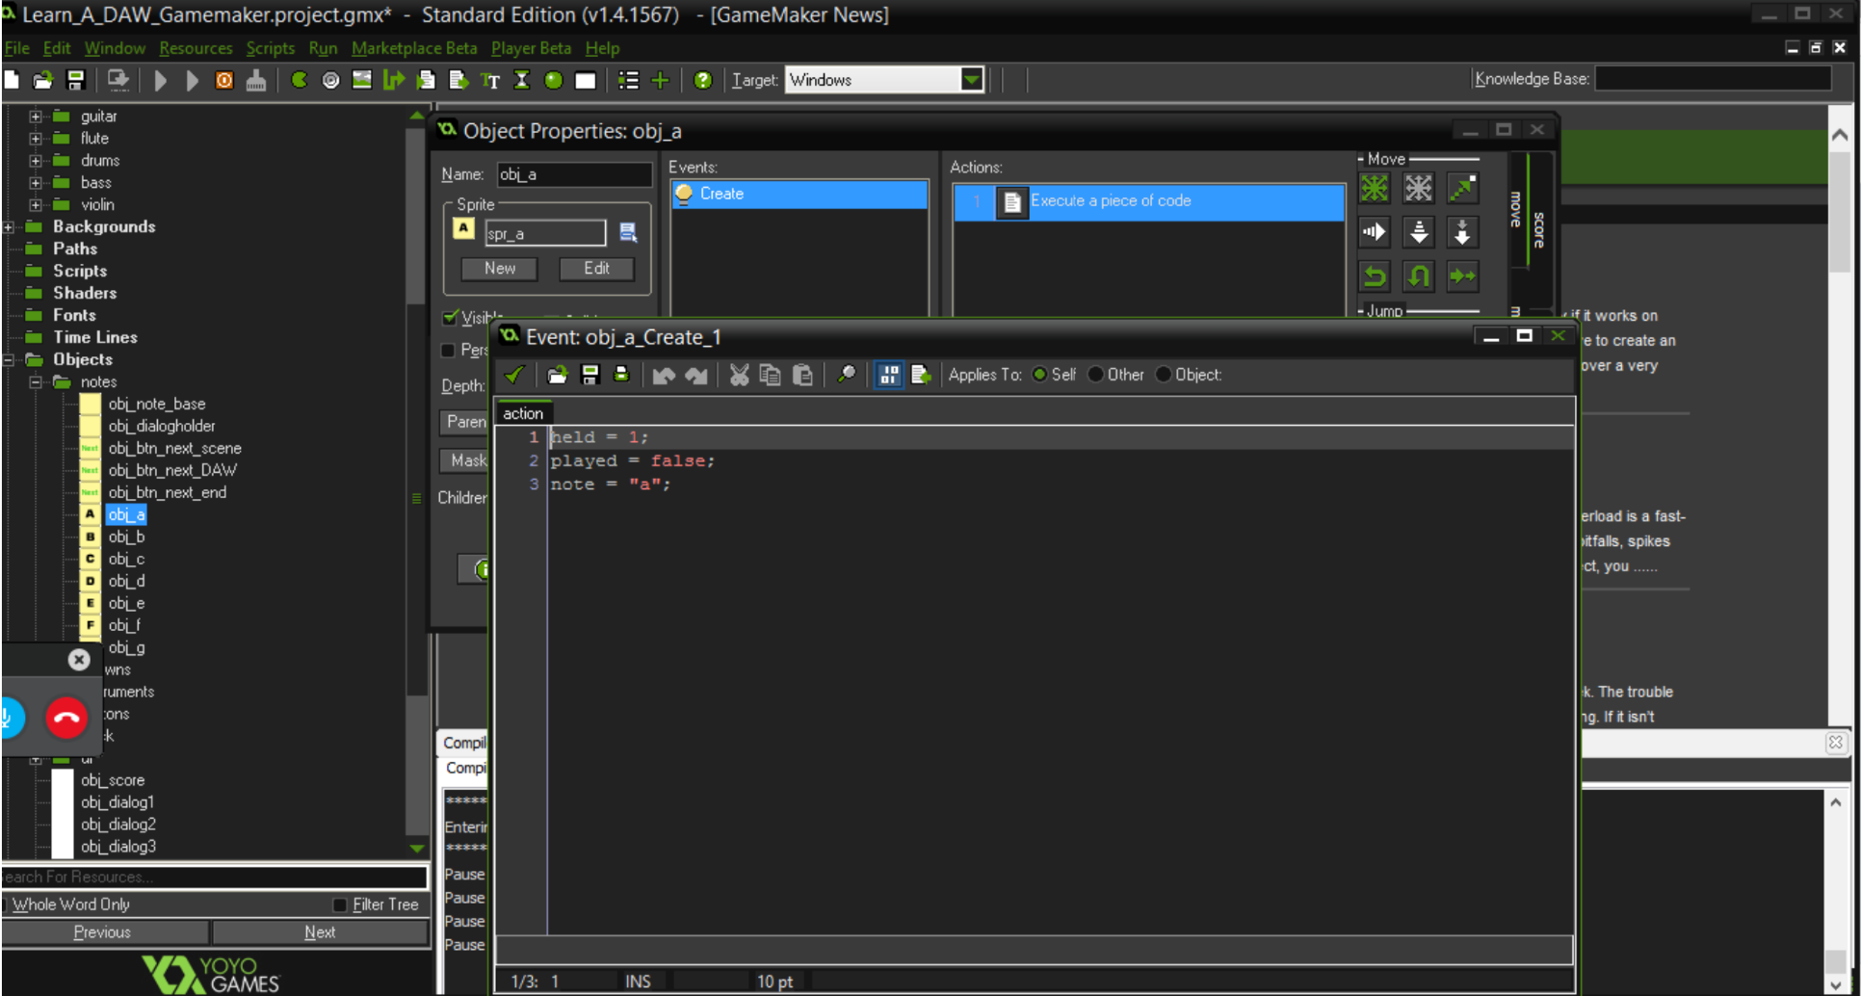Click the Next search button
1861x996 pixels.
(320, 932)
